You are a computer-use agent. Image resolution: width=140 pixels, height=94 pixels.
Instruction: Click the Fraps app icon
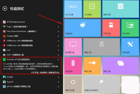coord(4,27)
